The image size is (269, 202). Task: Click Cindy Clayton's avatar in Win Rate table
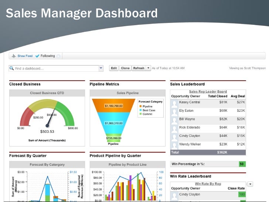pos(174,196)
